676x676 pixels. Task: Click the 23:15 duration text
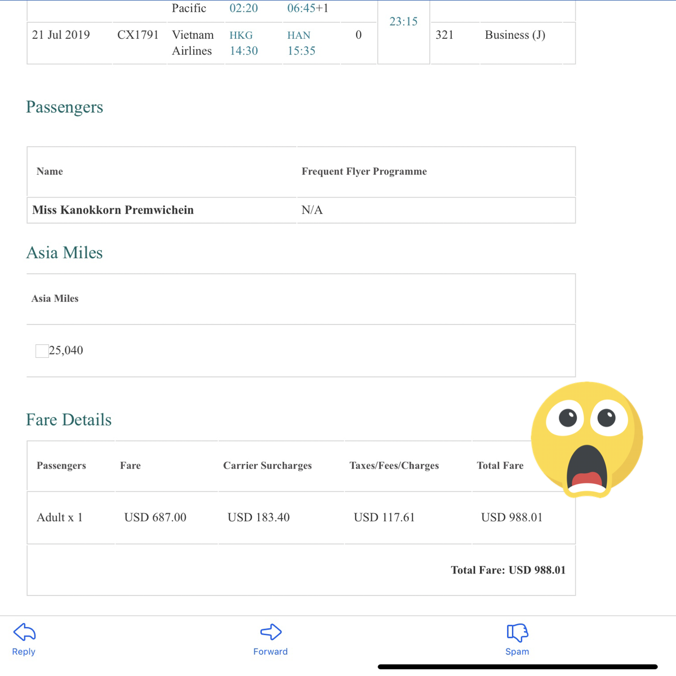coord(403,21)
